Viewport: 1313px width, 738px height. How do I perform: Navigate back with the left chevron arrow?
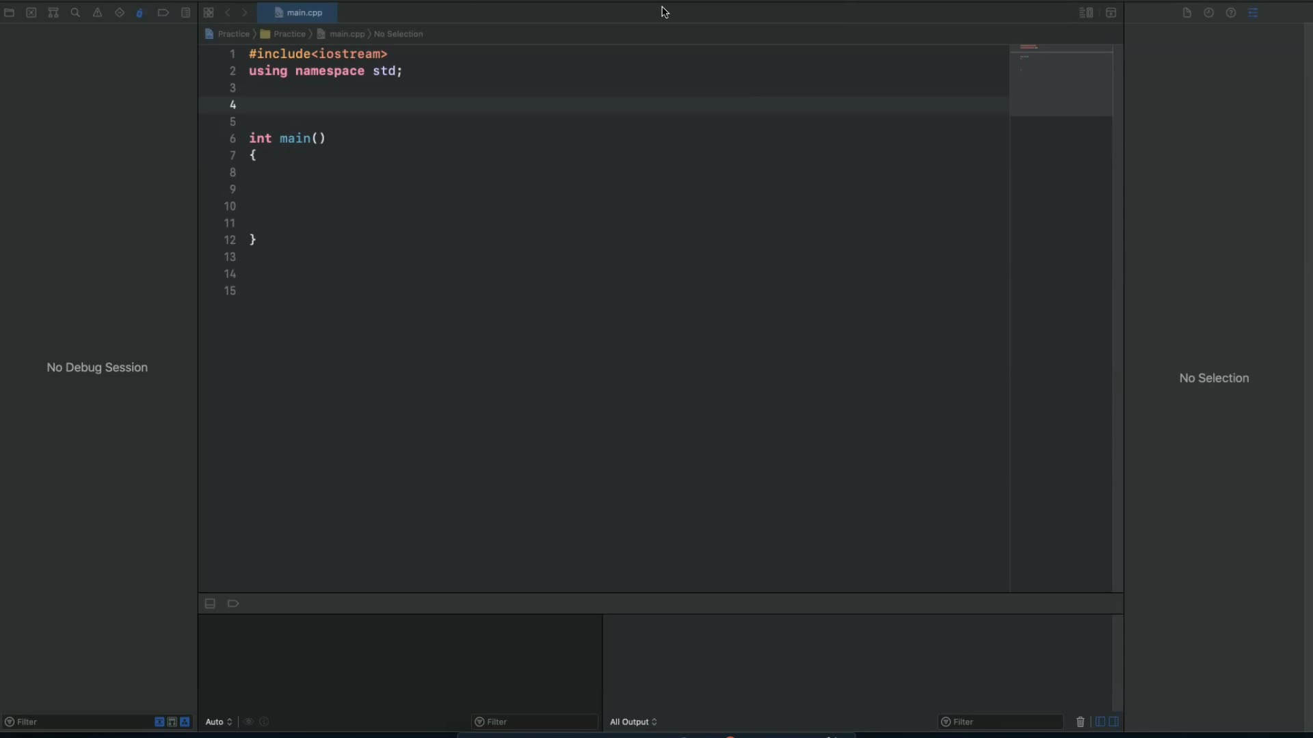pyautogui.click(x=227, y=12)
